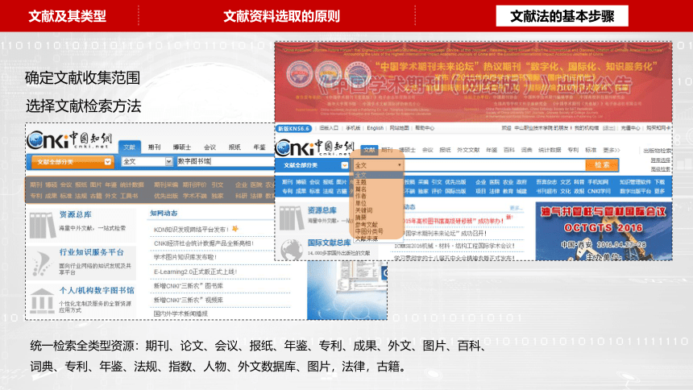
Task: Switch to 外文文献 tab on the KNS6.6 page
Action: [468, 150]
